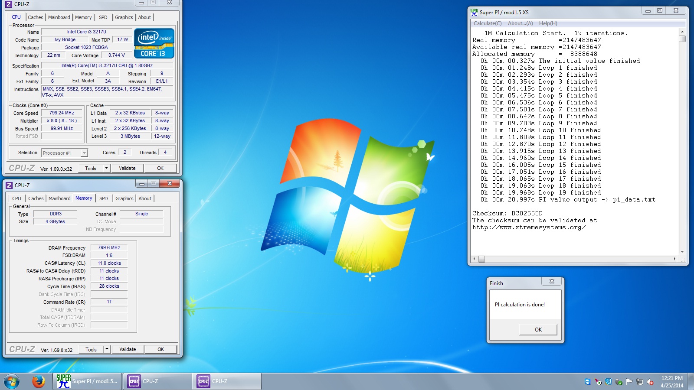The width and height of the screenshot is (694, 390).
Task: Click 'PI value output -> pi_data.txt' line
Action: tap(597, 199)
